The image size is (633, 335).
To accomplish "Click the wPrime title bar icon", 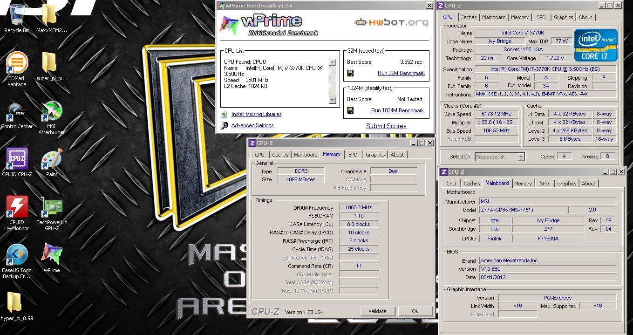I will coord(221,6).
